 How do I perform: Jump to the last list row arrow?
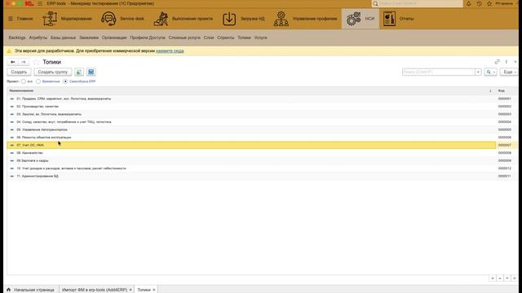coord(515,278)
